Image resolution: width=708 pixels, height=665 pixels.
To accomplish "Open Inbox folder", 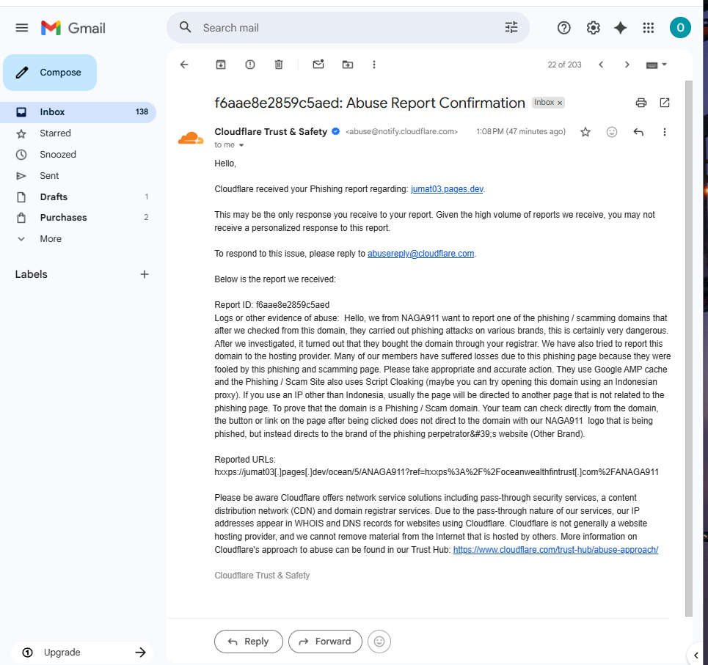I will pos(78,112).
